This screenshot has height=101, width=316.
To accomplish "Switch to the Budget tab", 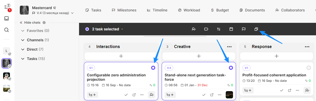I will click(x=220, y=10).
